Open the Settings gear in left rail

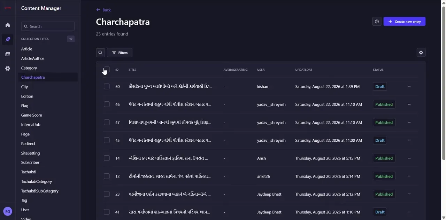point(8,69)
